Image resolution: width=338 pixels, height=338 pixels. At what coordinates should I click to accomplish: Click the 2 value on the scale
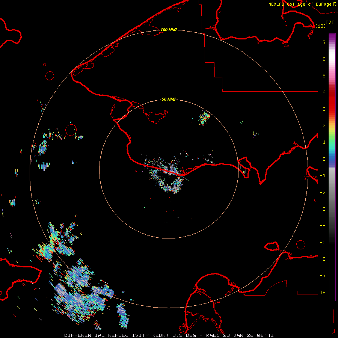pos(324,126)
